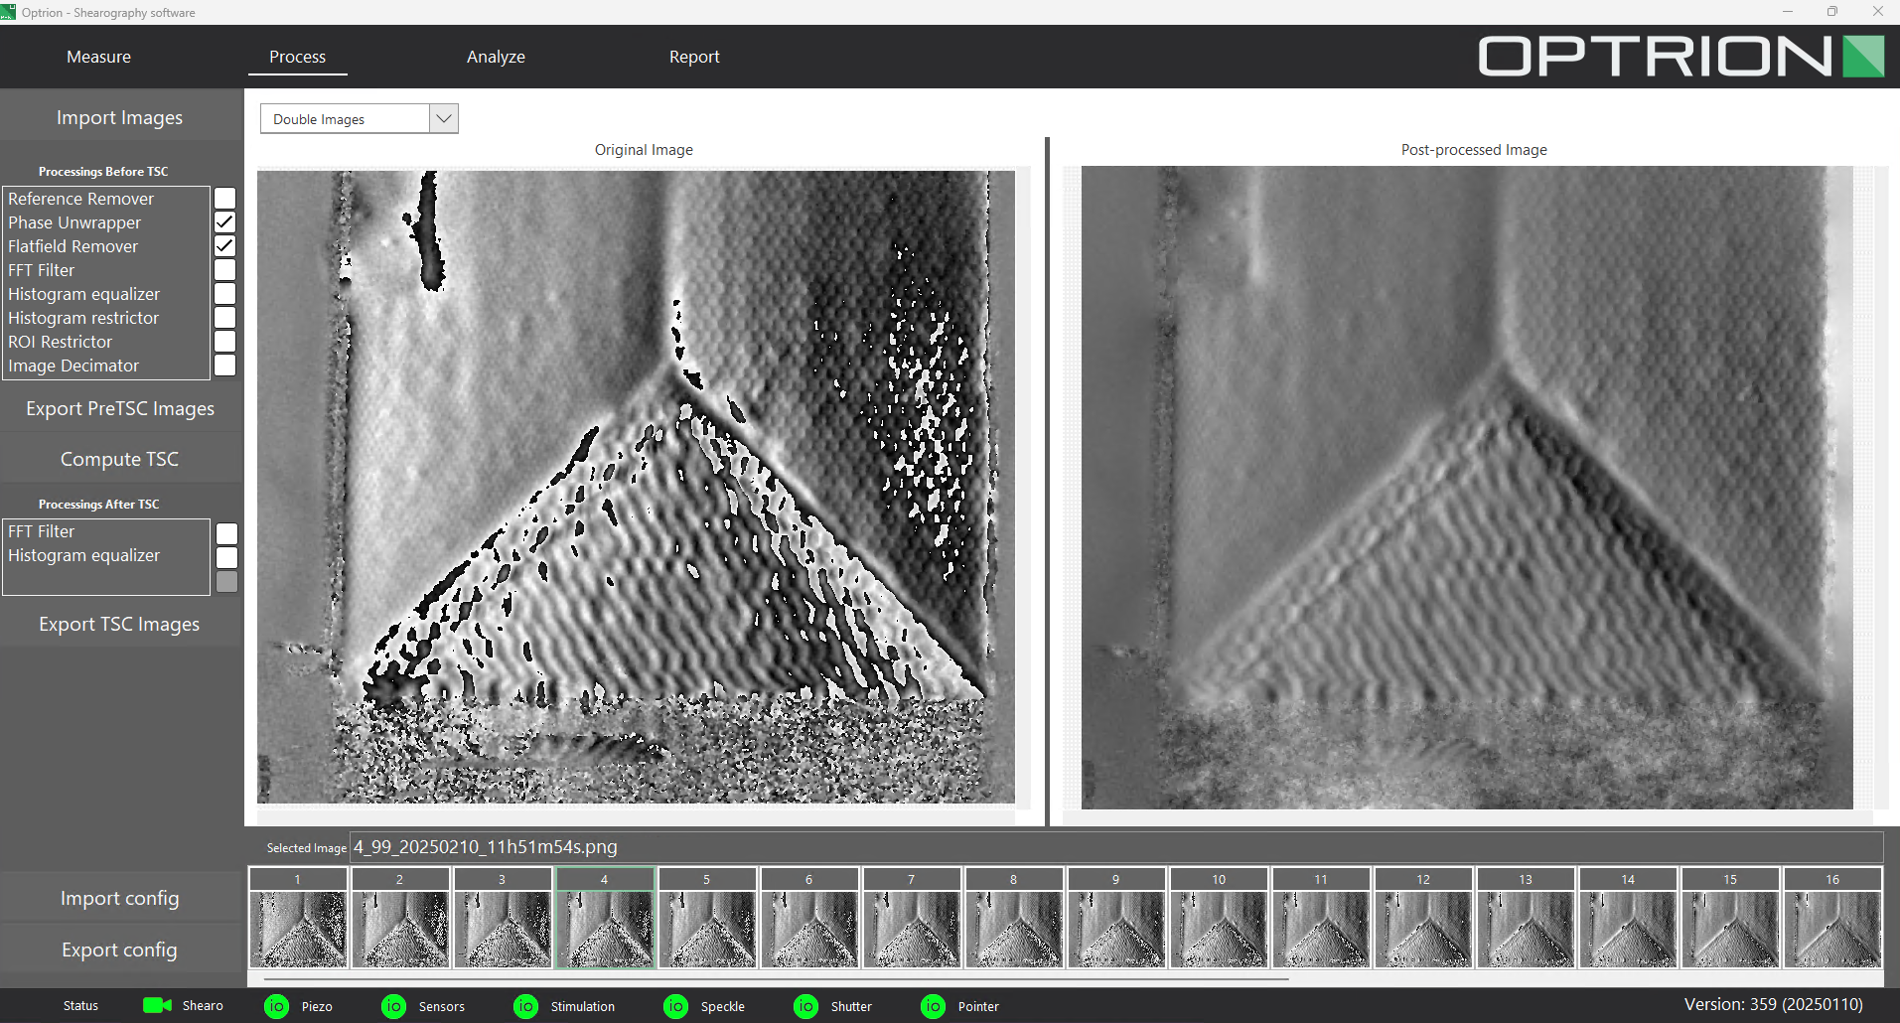Click the Speckle status indicator icon

[675, 1006]
